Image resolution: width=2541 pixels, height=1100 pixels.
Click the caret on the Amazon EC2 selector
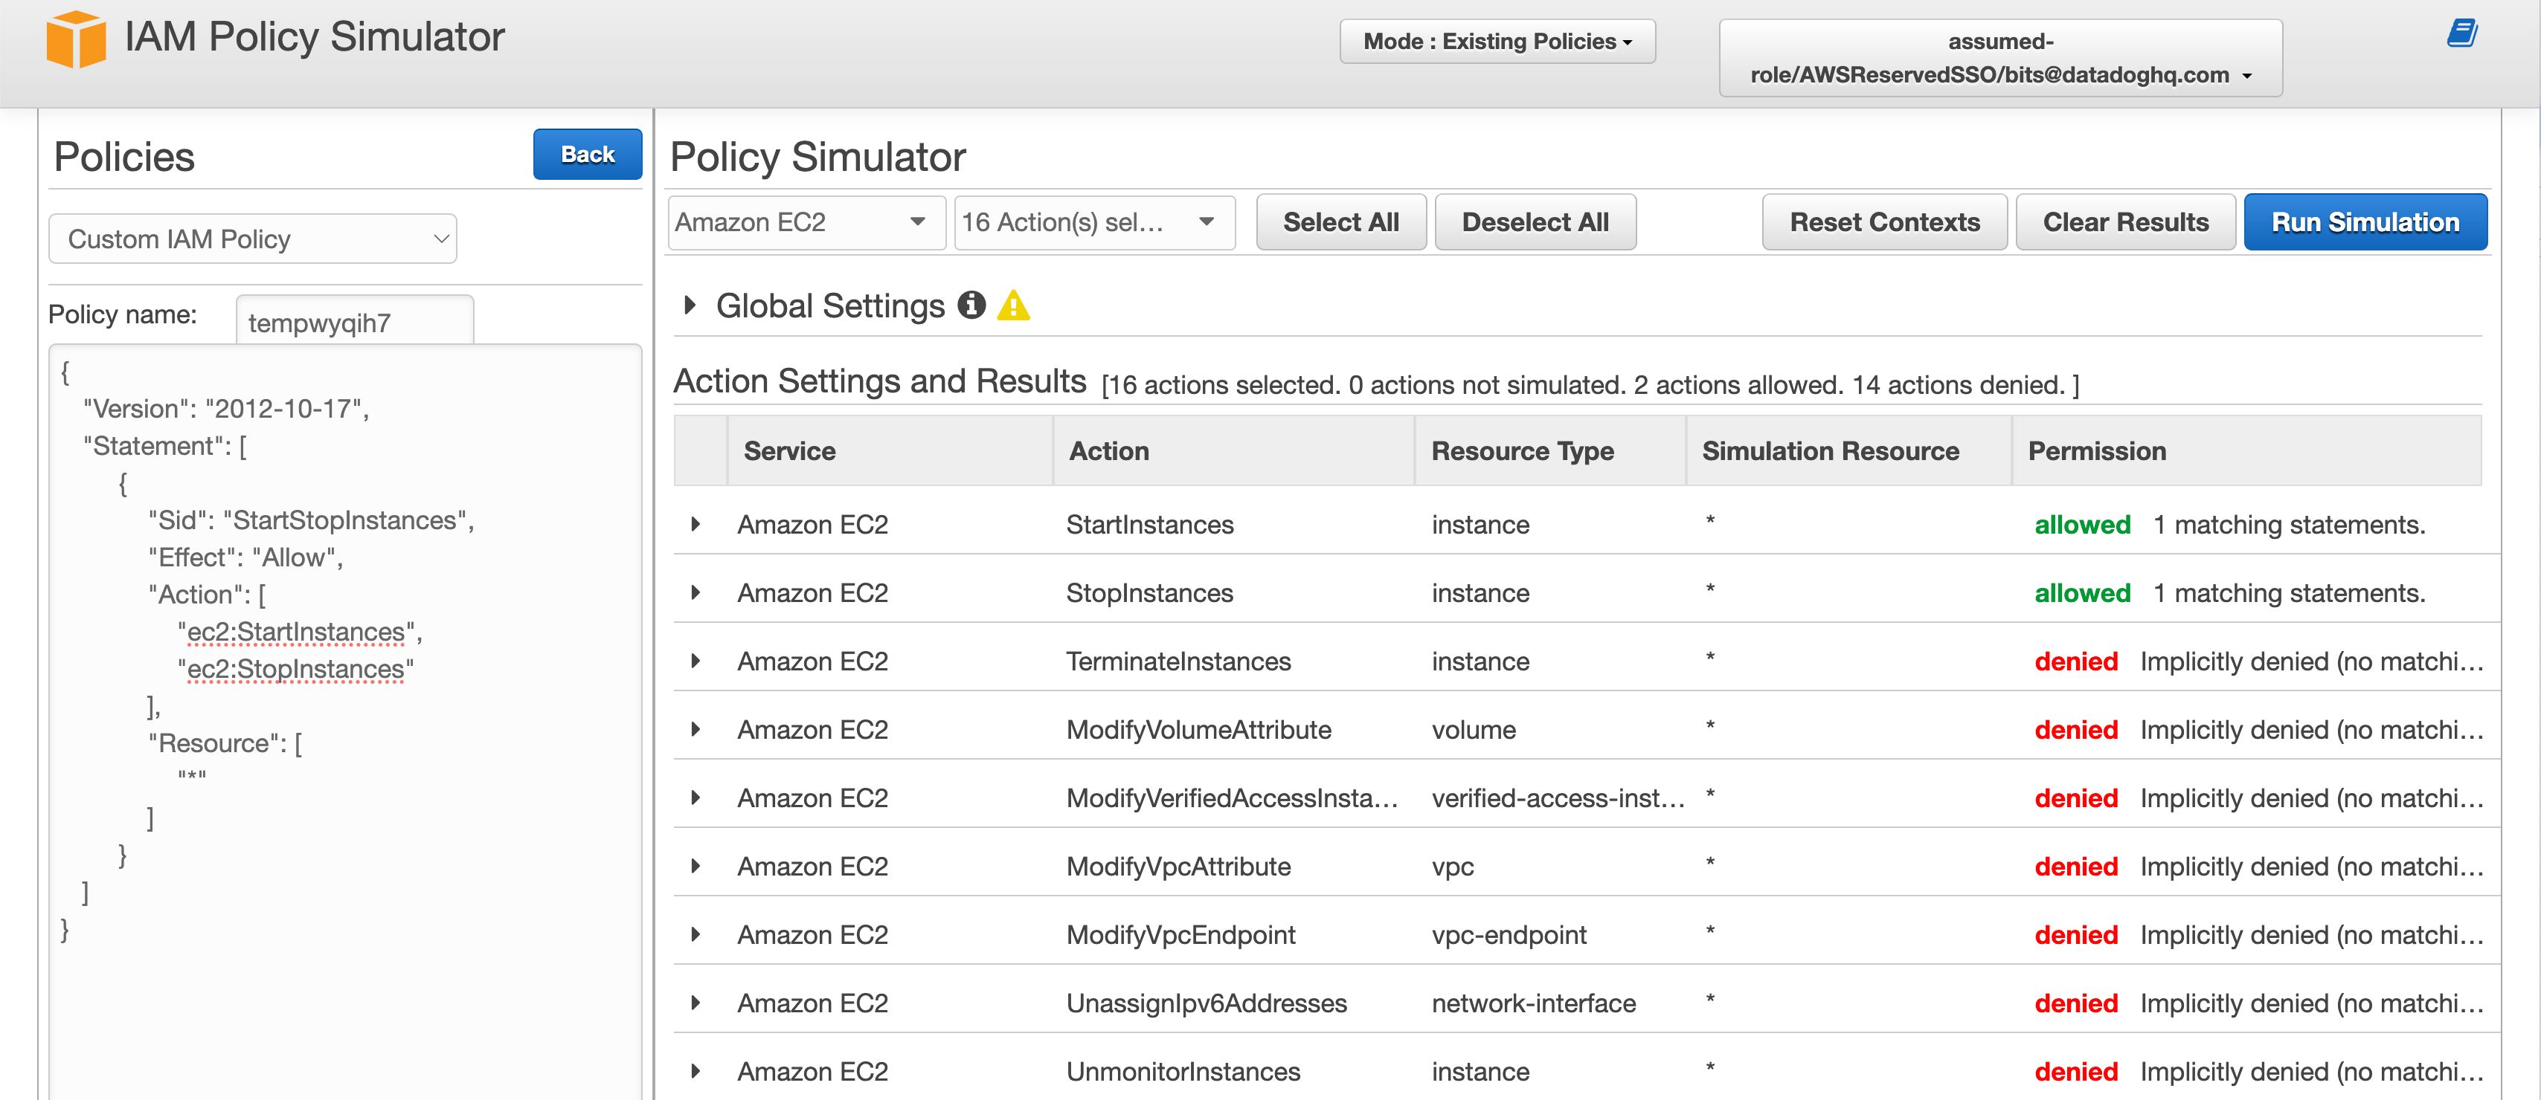(x=917, y=221)
